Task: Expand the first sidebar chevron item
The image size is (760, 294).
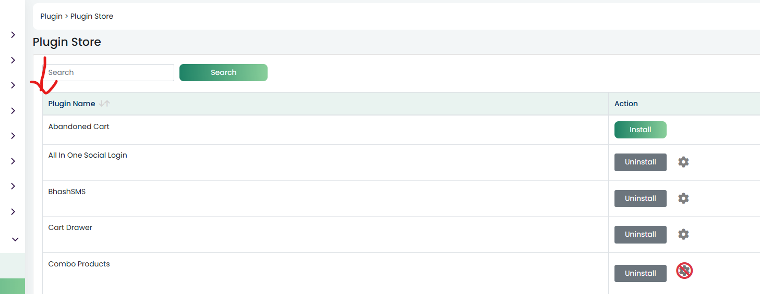Action: (x=13, y=35)
